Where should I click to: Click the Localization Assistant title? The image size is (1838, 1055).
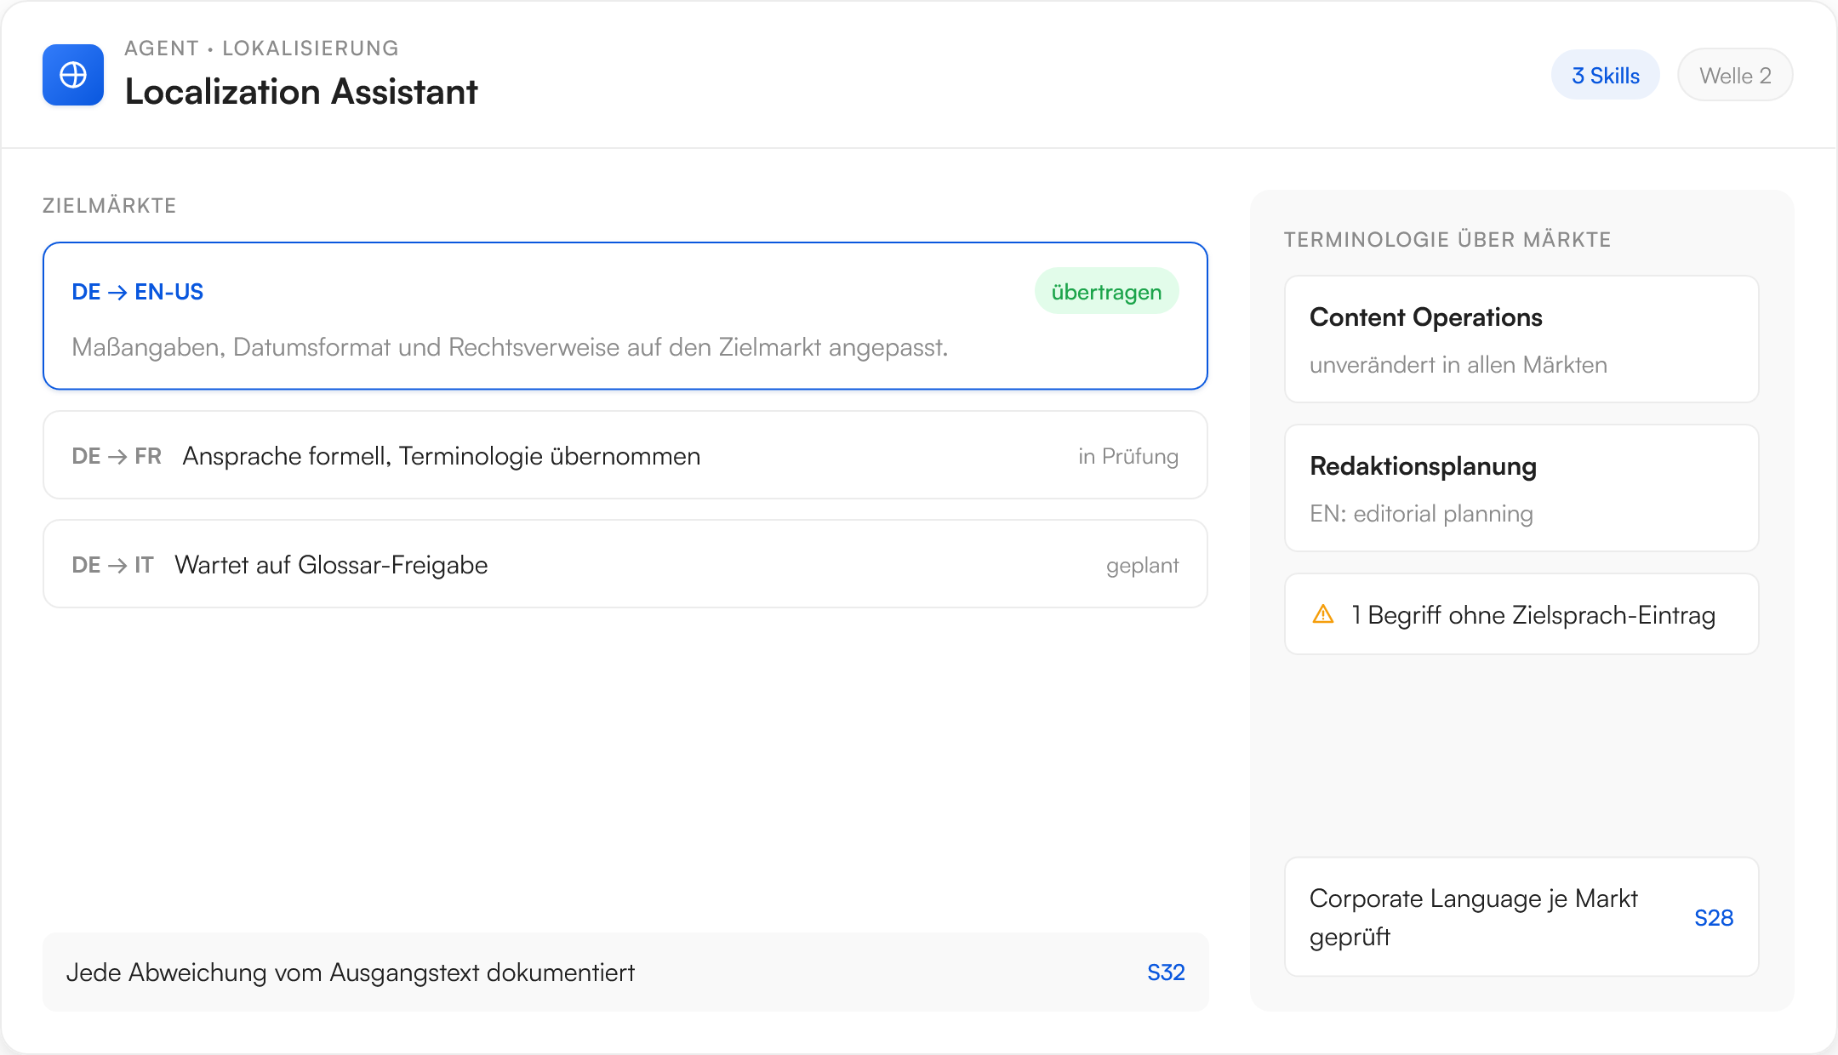coord(301,92)
